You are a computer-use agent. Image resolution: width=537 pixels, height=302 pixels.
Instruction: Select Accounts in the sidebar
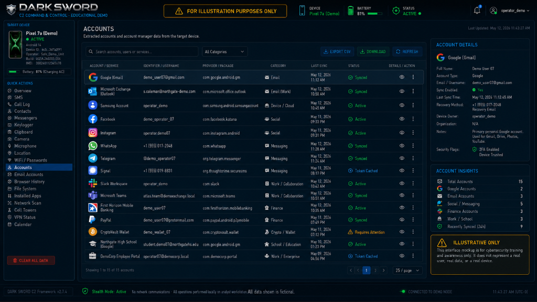[x=39, y=167]
